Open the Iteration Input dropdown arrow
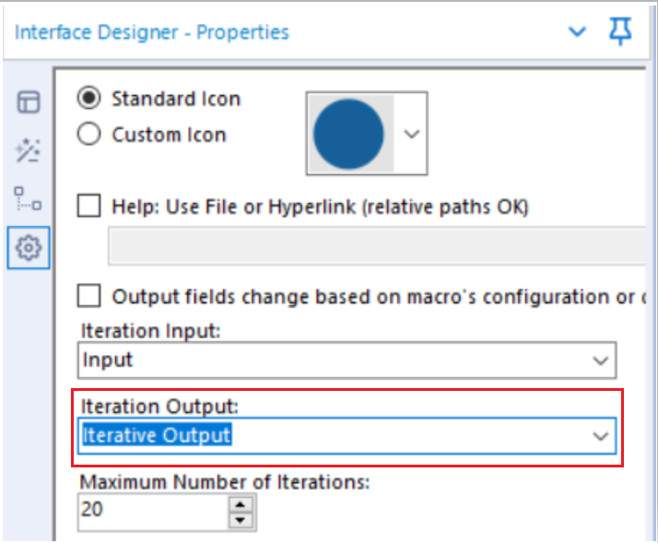 pyautogui.click(x=601, y=360)
